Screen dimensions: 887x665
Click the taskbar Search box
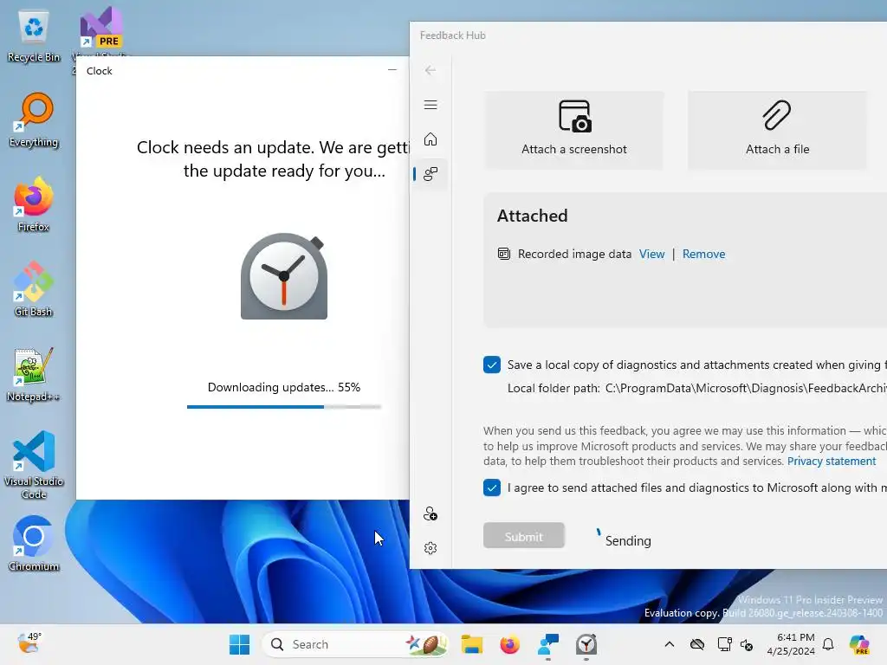356,644
